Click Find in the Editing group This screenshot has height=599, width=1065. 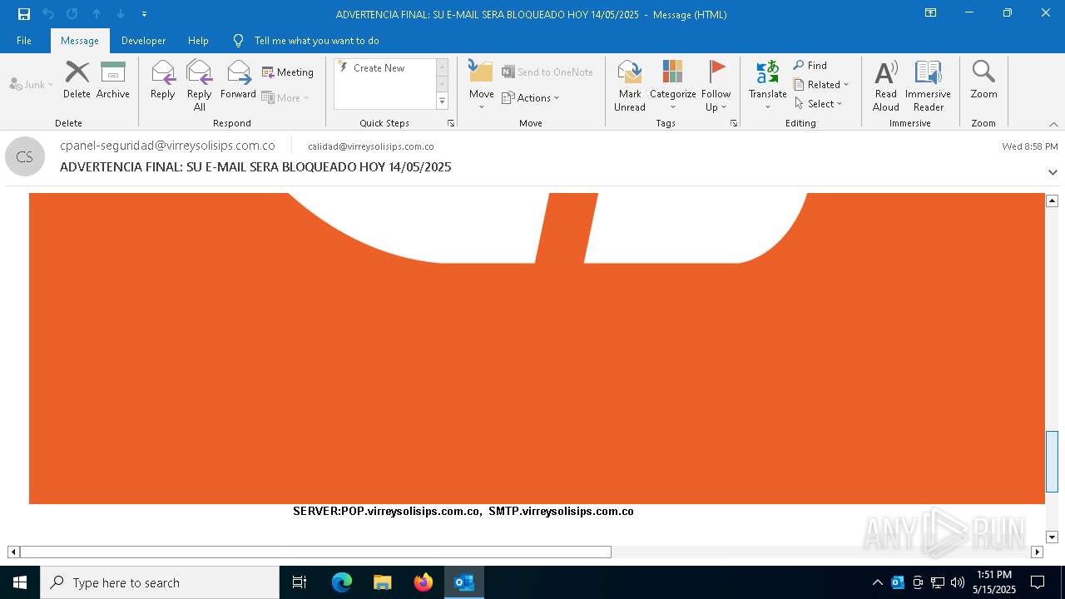(x=810, y=66)
